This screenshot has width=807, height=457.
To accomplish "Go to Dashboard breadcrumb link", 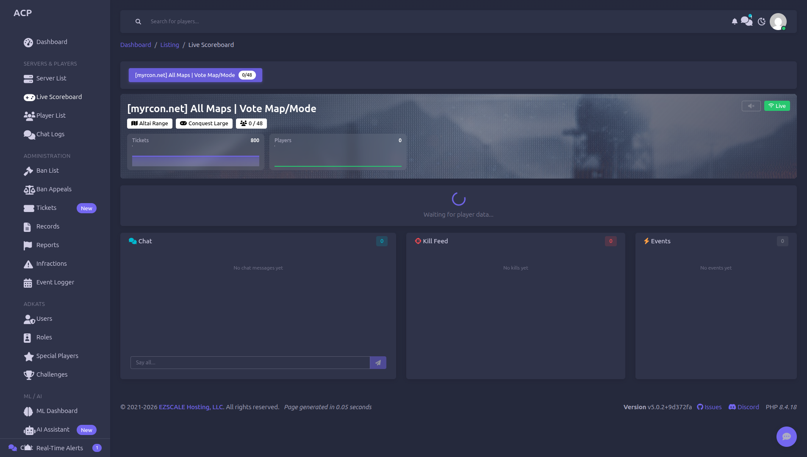I will pyautogui.click(x=136, y=45).
